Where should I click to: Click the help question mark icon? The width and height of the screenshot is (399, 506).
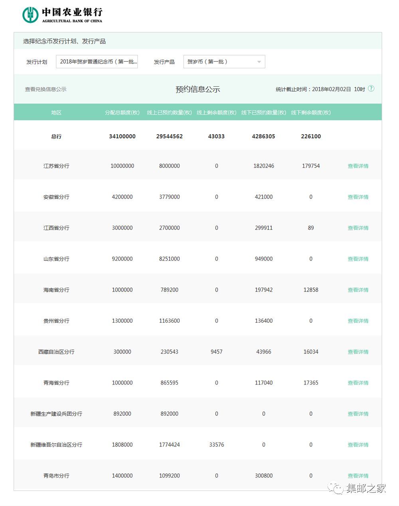pos(371,89)
